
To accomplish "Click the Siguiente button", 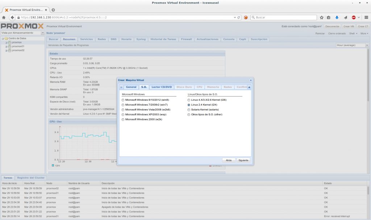I will pos(243,160).
